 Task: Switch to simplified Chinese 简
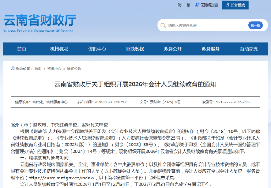180,5
